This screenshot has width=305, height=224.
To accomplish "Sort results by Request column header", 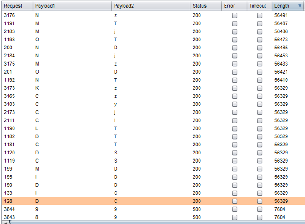I will tap(18, 6).
